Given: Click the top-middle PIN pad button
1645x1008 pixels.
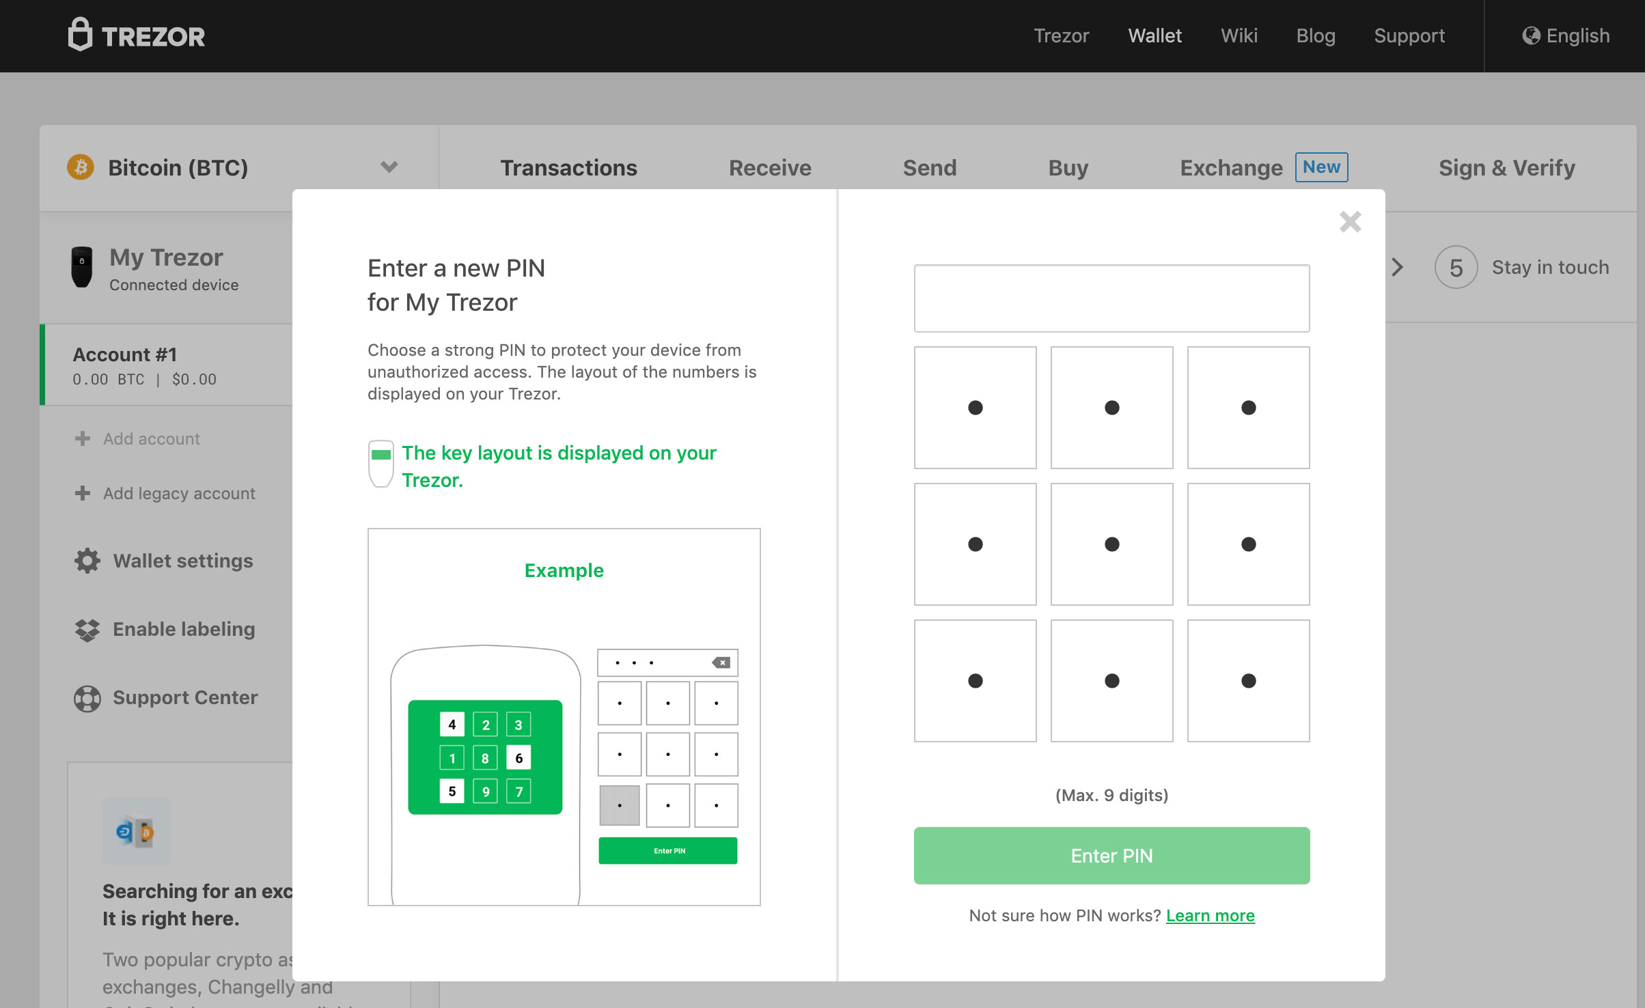Looking at the screenshot, I should 1111,408.
